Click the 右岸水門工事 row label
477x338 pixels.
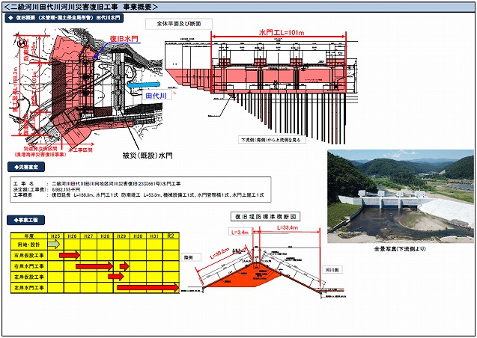click(x=29, y=266)
